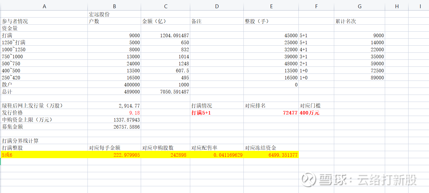
Task: Select column H header
Action: coord(397,6)
